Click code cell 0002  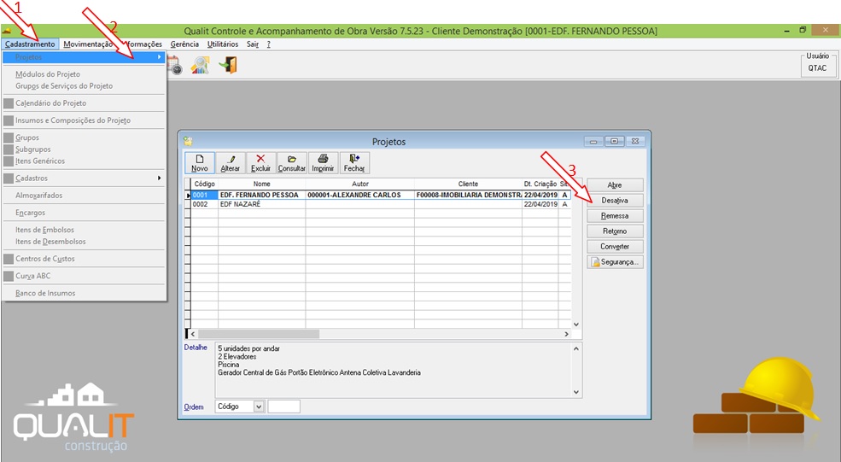pyautogui.click(x=204, y=204)
